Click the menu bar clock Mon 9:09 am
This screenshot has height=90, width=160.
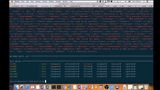coord(137,1)
